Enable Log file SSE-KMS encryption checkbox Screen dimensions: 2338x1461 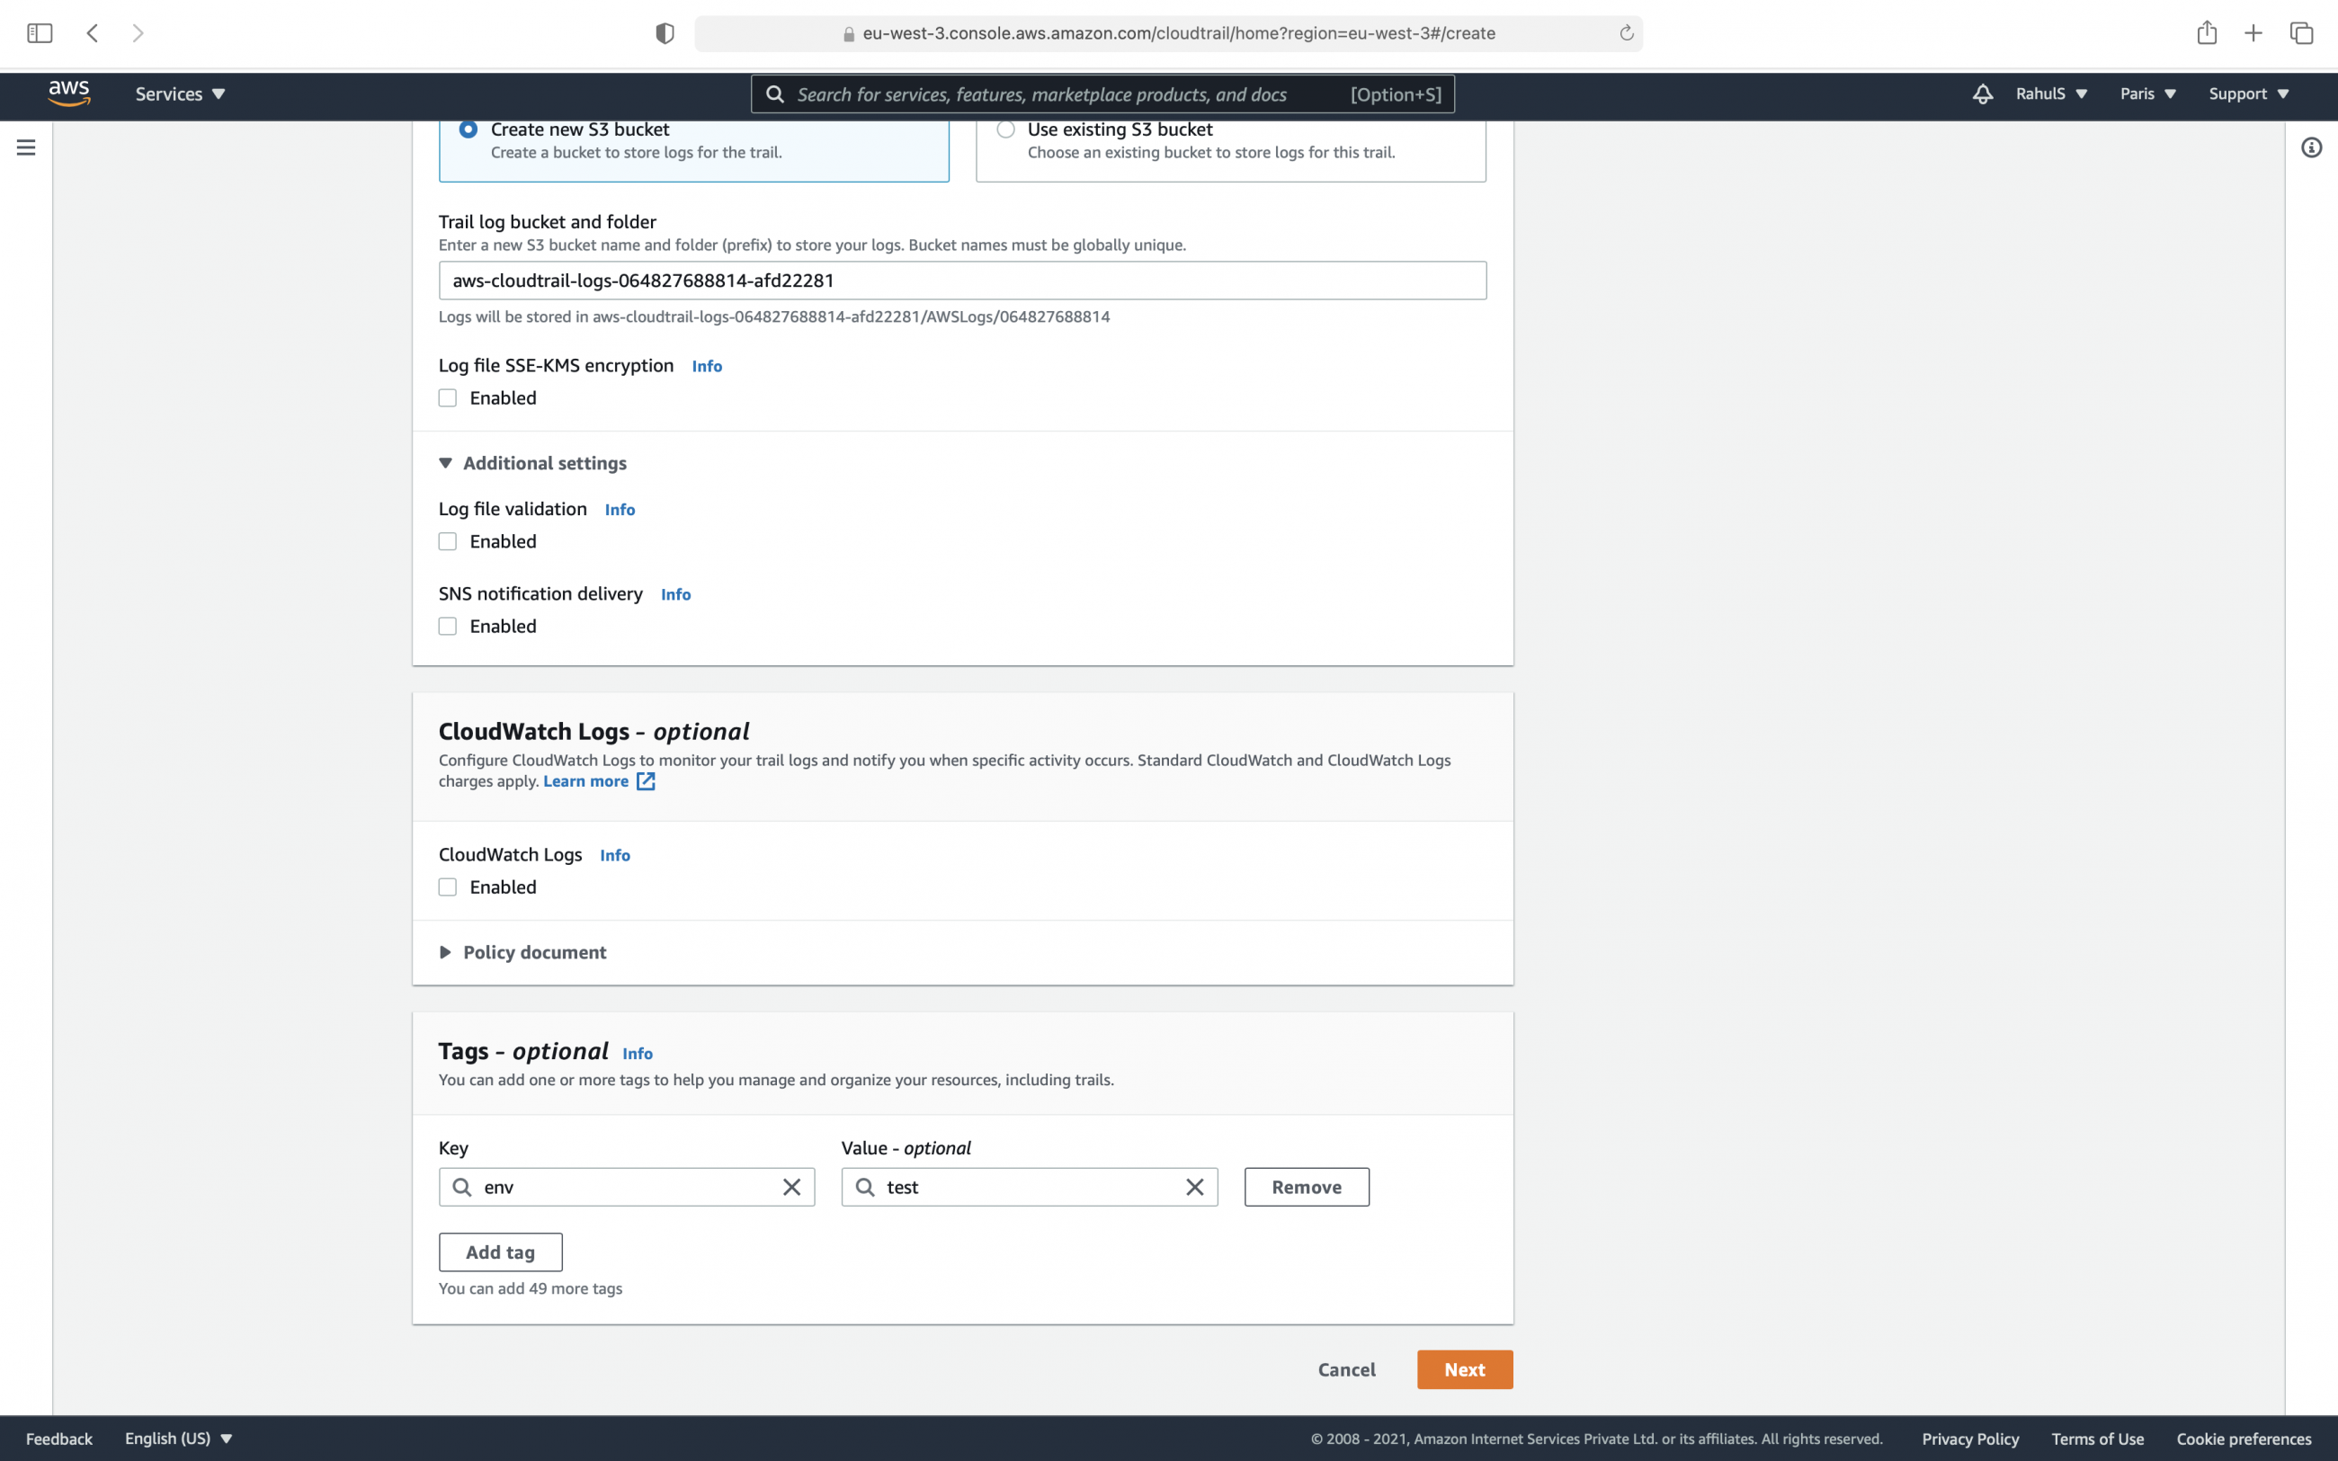[x=447, y=398]
